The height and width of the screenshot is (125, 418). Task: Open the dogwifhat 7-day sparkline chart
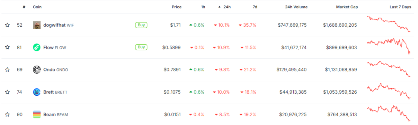pos(389,24)
